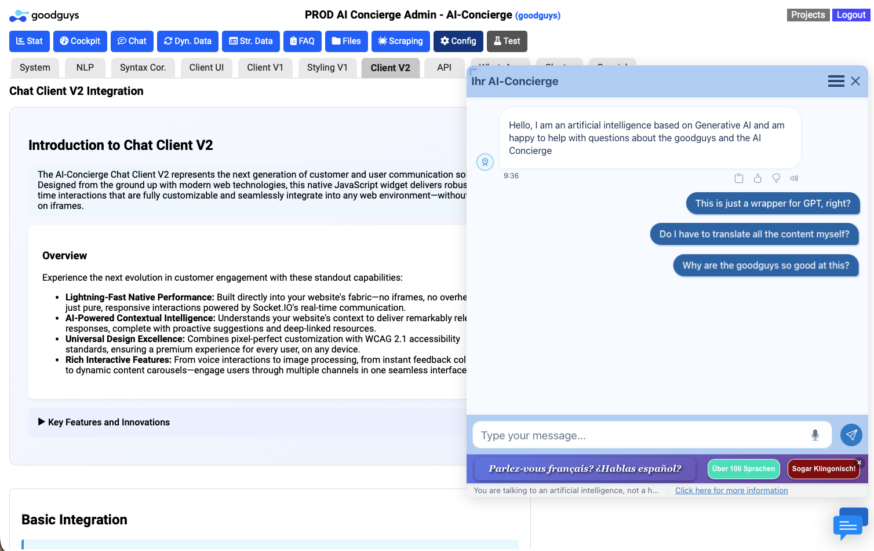The height and width of the screenshot is (551, 874).
Task: Choose "This is just a wrapper for GPT, right?"
Action: coord(773,204)
